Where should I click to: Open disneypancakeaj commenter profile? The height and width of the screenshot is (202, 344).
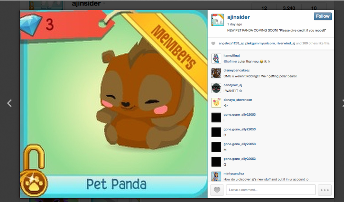click(x=237, y=70)
